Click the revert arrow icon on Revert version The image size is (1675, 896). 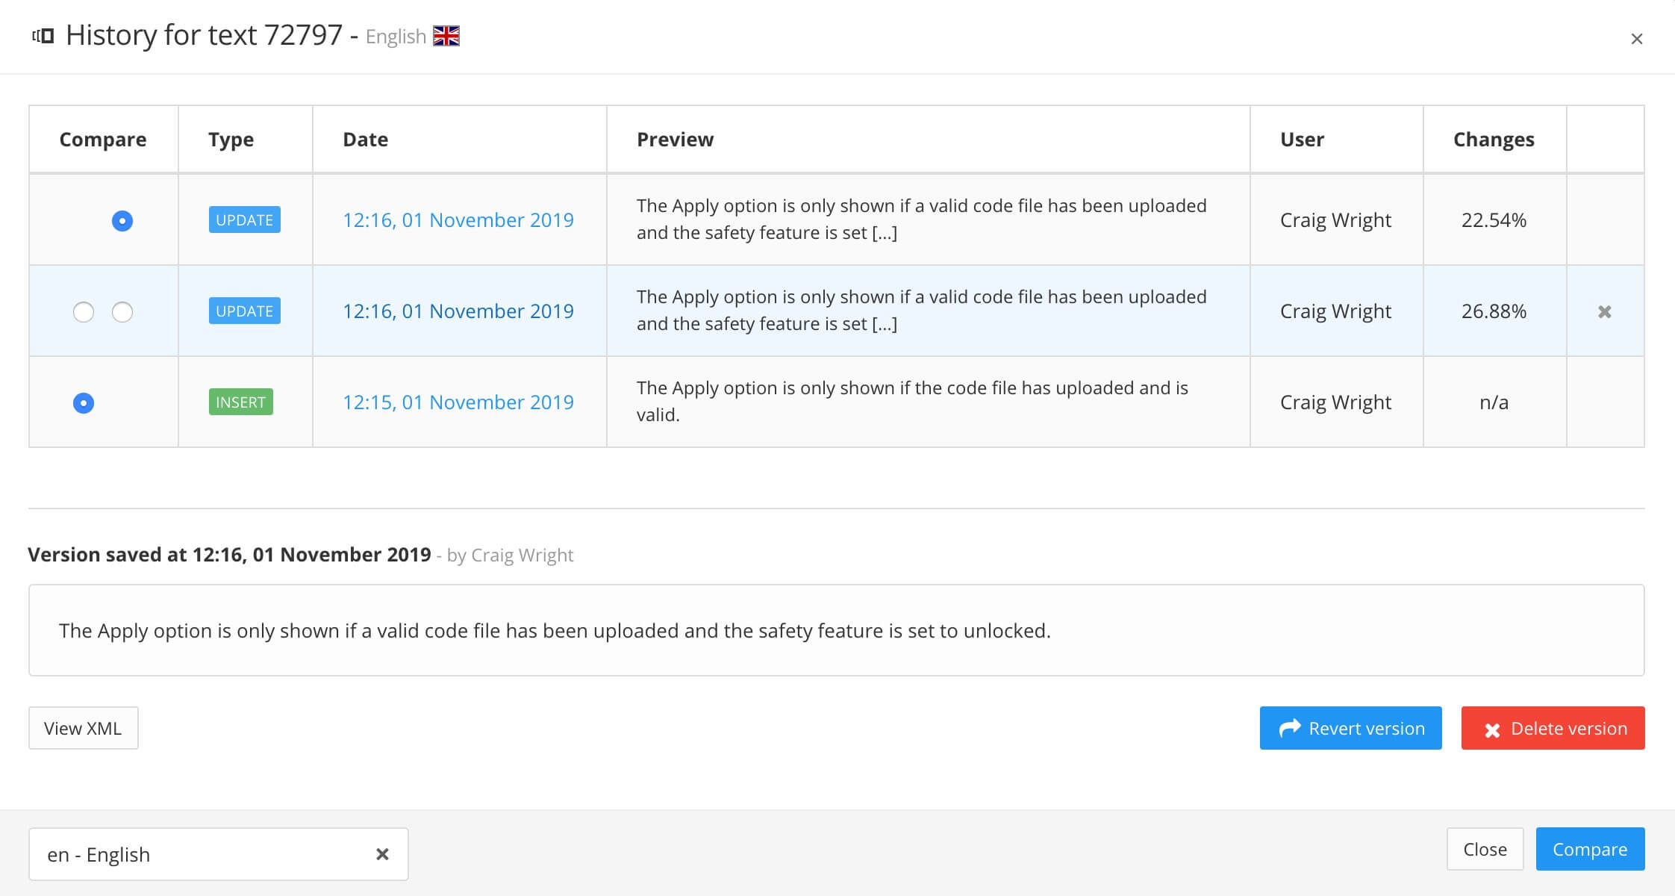point(1291,727)
